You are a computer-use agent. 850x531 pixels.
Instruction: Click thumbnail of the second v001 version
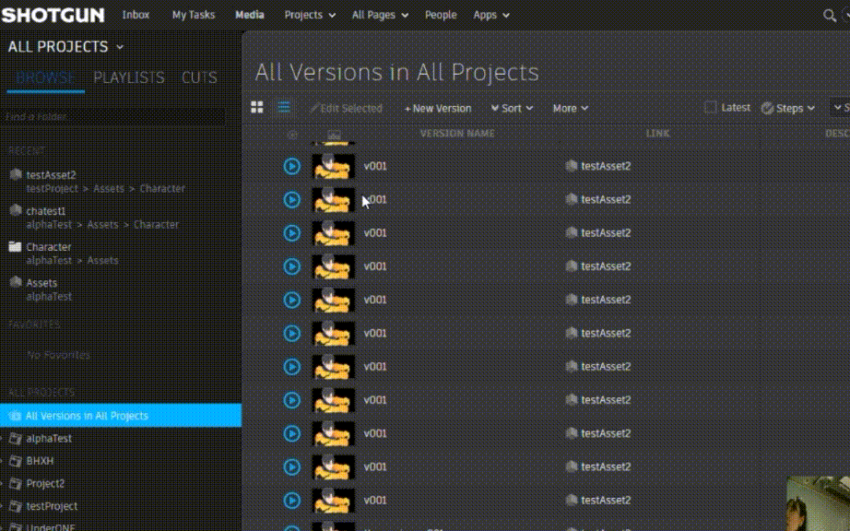333,200
